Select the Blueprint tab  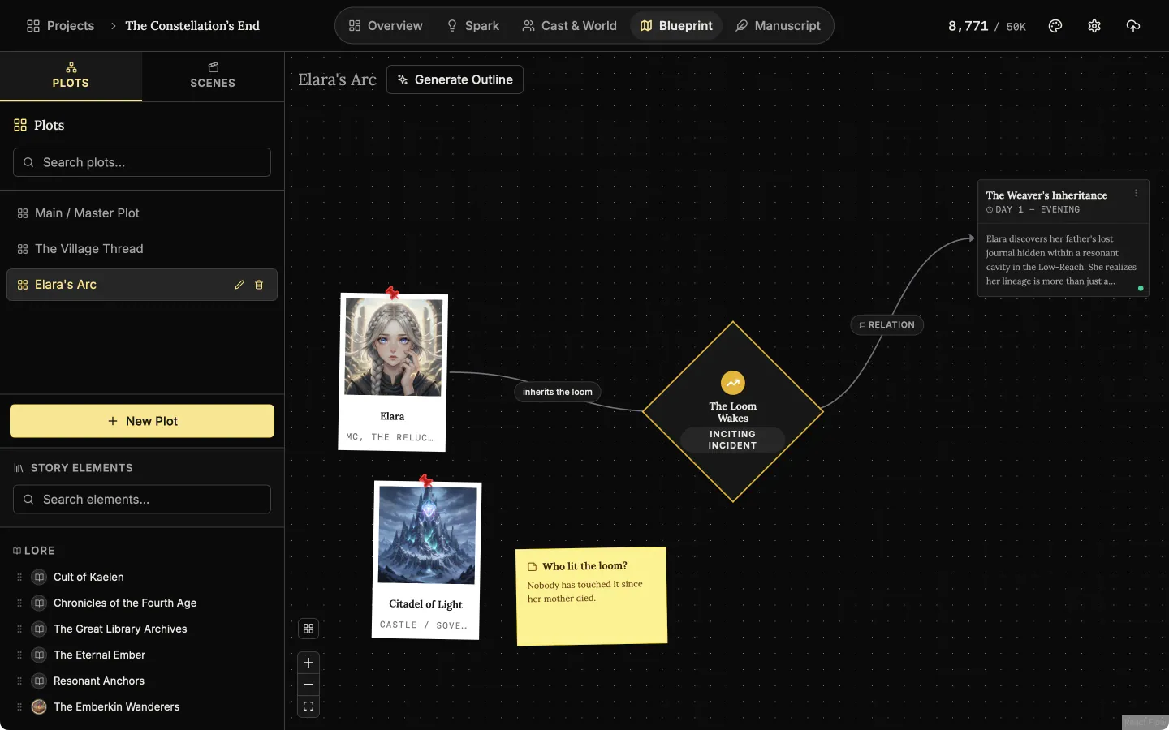click(x=676, y=26)
